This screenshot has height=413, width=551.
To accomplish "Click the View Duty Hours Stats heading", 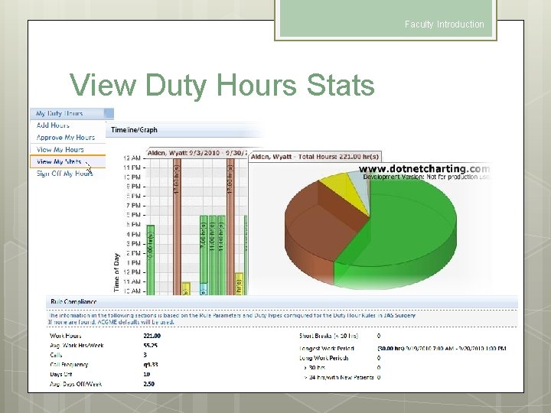I will point(222,85).
